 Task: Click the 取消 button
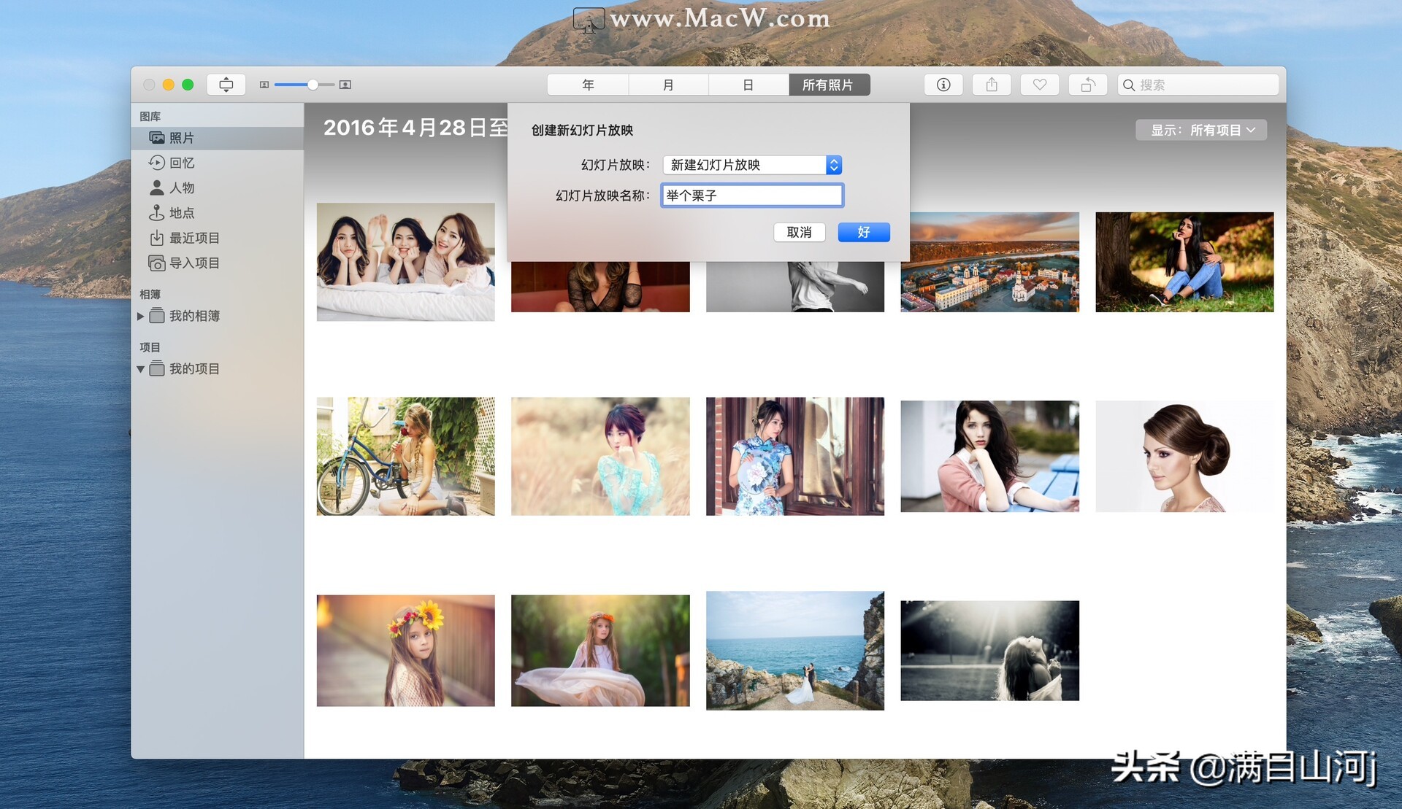click(799, 232)
